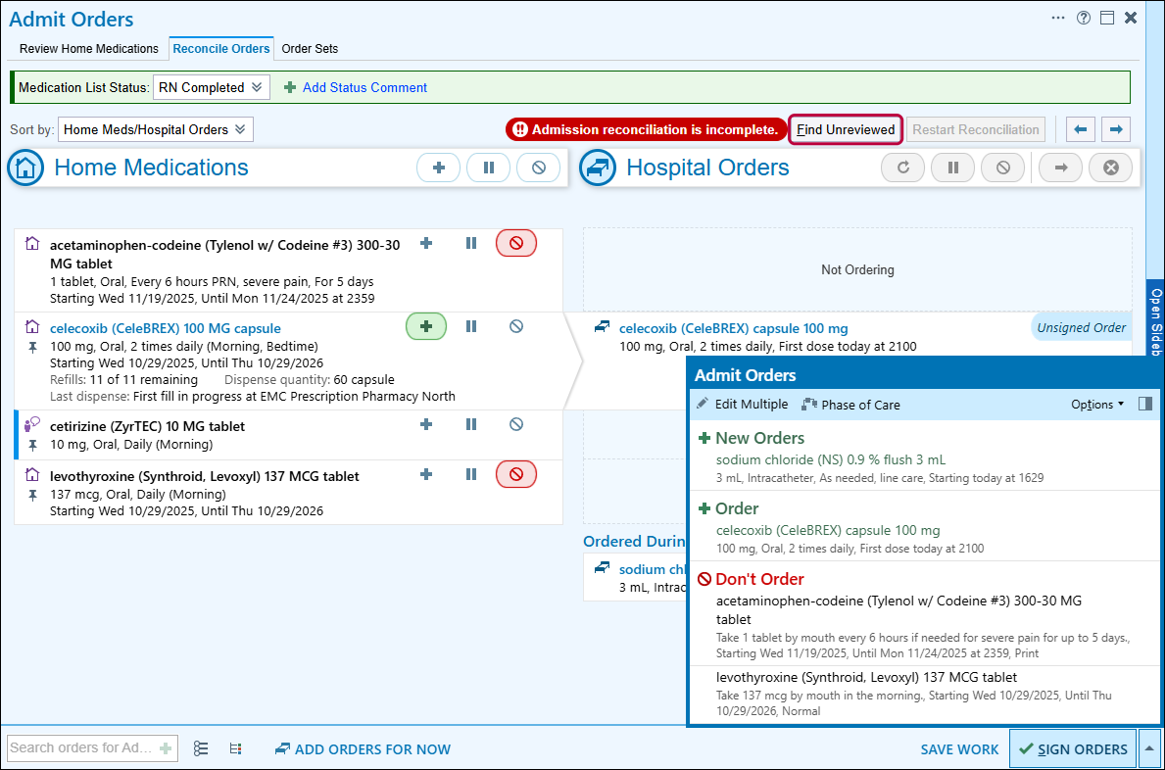The height and width of the screenshot is (770, 1165).
Task: Click the Sign Orders button
Action: click(x=1074, y=748)
